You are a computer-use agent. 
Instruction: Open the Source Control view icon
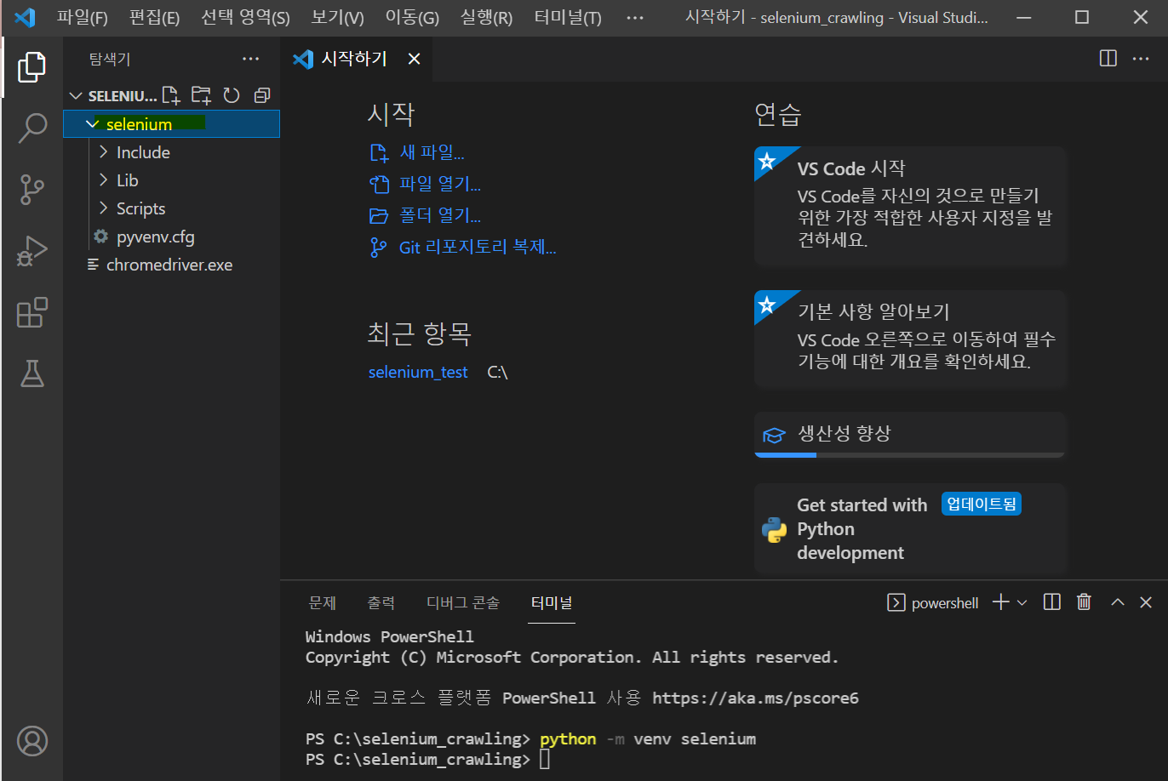pos(31,190)
